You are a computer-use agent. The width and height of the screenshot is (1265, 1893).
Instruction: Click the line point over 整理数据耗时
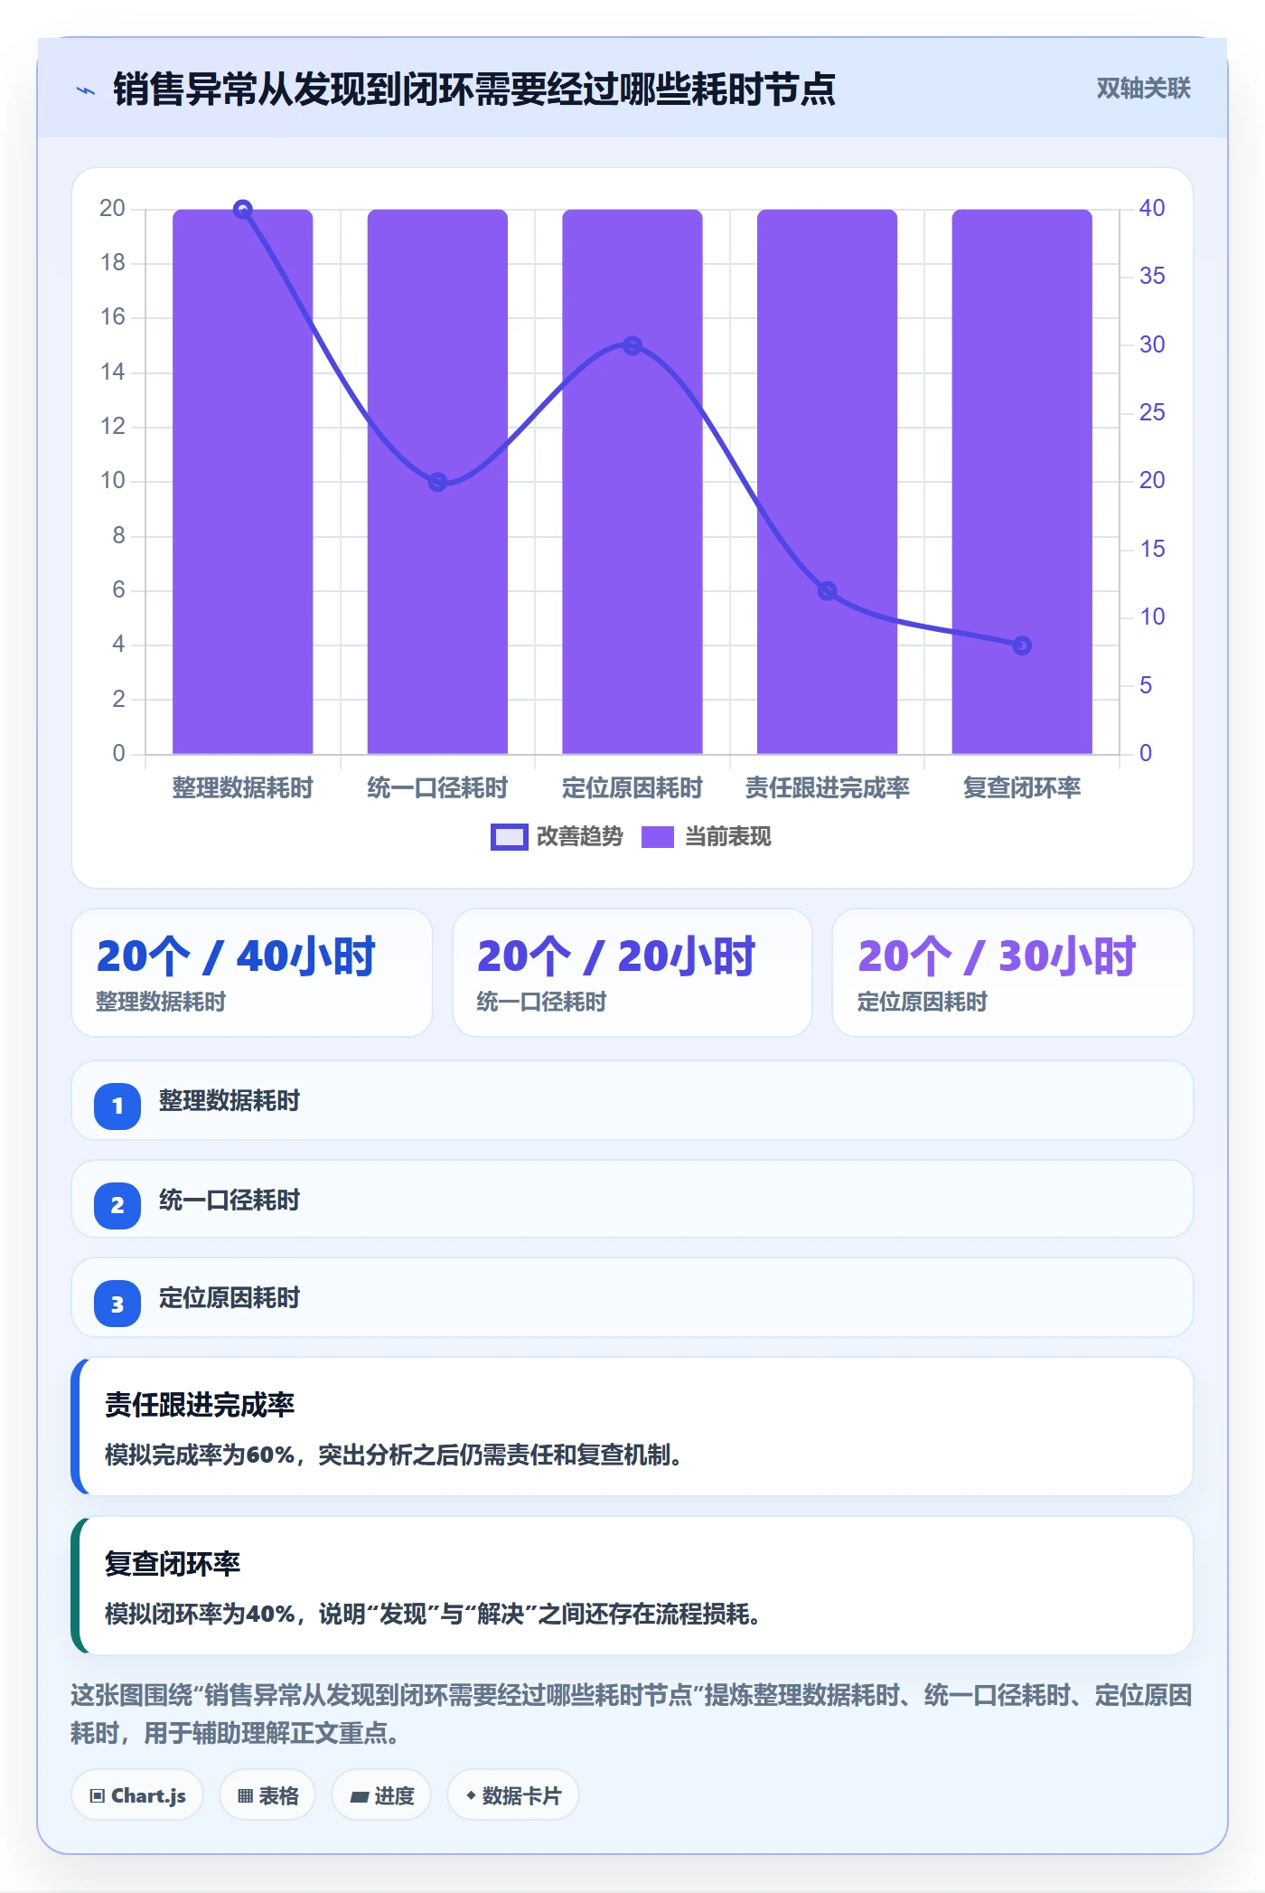click(x=242, y=210)
